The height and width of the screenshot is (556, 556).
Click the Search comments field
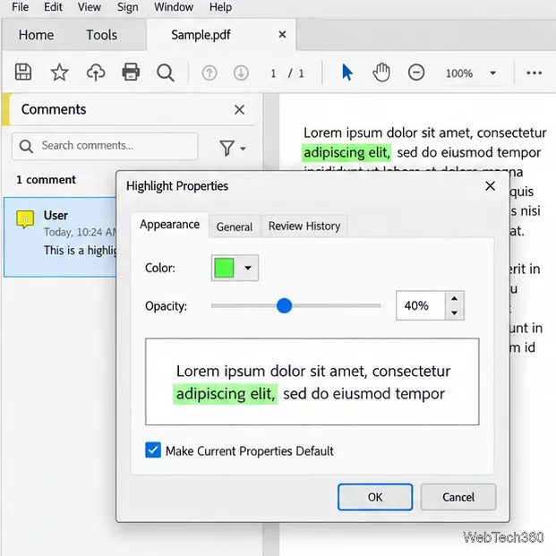point(105,146)
